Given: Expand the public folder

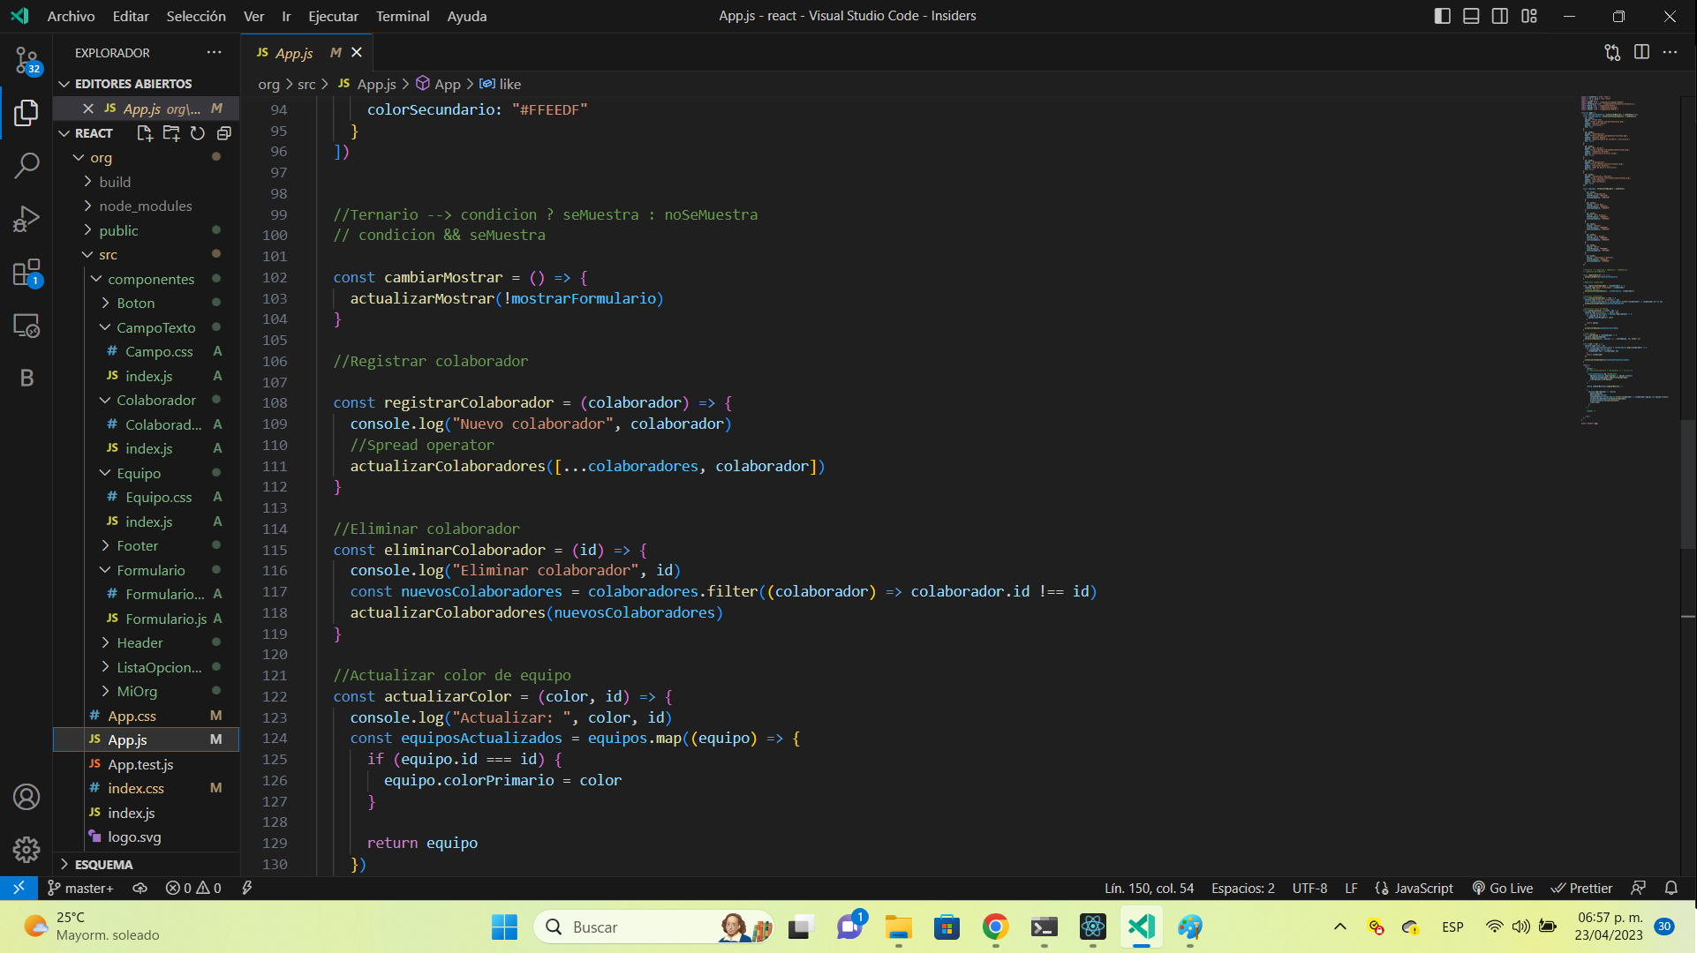Looking at the screenshot, I should point(146,230).
